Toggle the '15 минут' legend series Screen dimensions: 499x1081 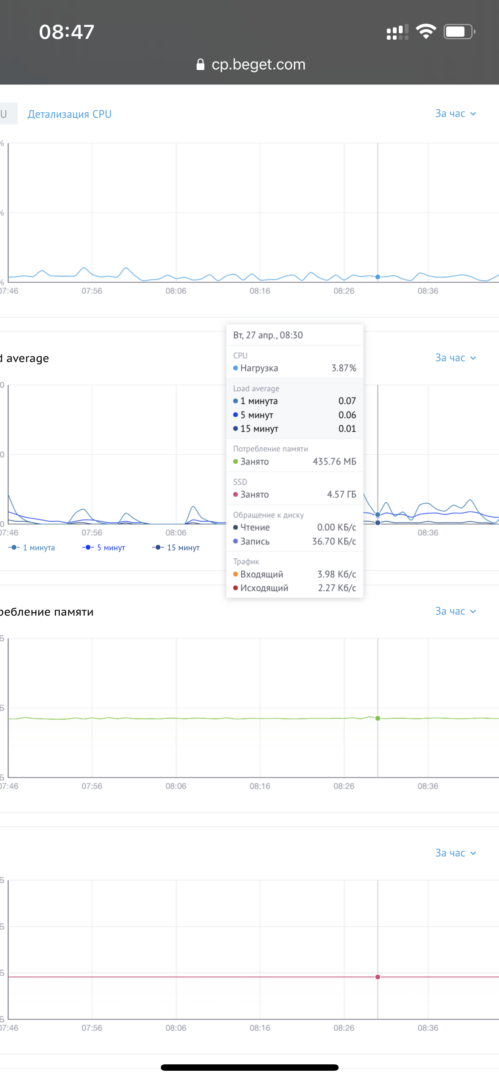click(176, 547)
